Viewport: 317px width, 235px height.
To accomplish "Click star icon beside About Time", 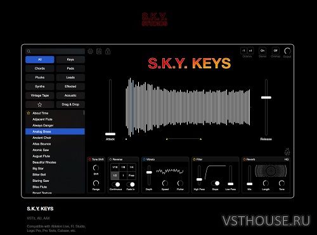I will pyautogui.click(x=29, y=113).
